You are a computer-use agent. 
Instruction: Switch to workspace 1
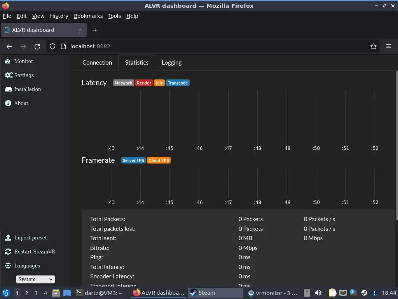click(17, 293)
